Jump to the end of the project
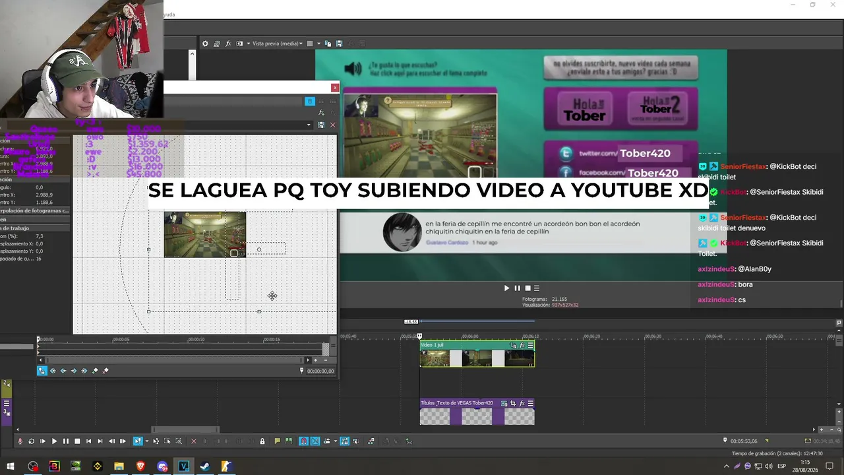Image resolution: width=844 pixels, height=475 pixels. 100,441
